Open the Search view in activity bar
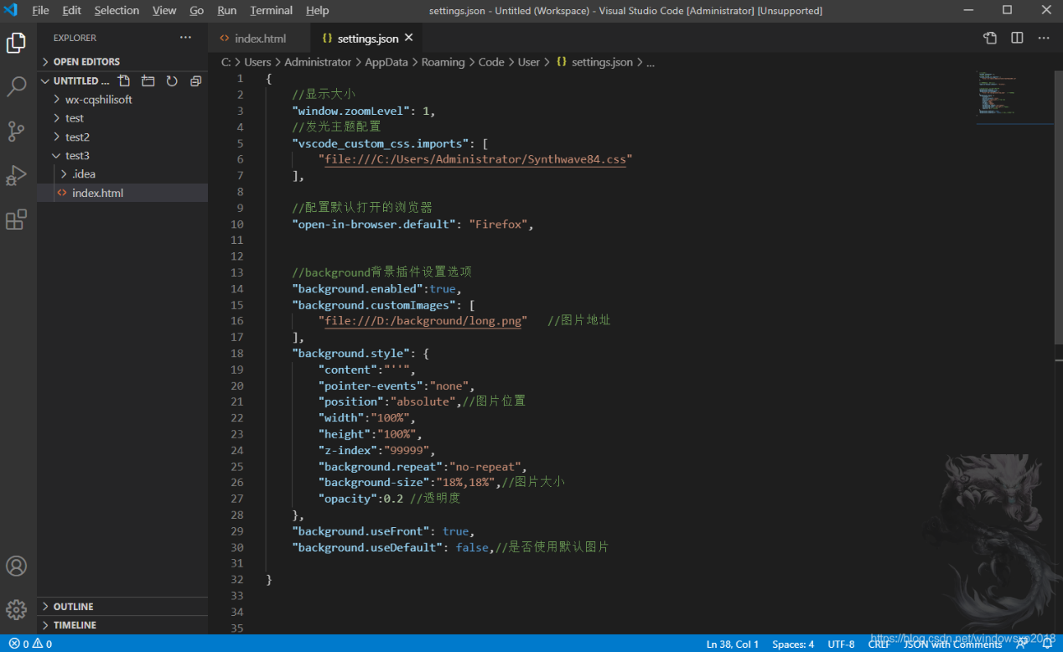The image size is (1063, 652). click(17, 86)
